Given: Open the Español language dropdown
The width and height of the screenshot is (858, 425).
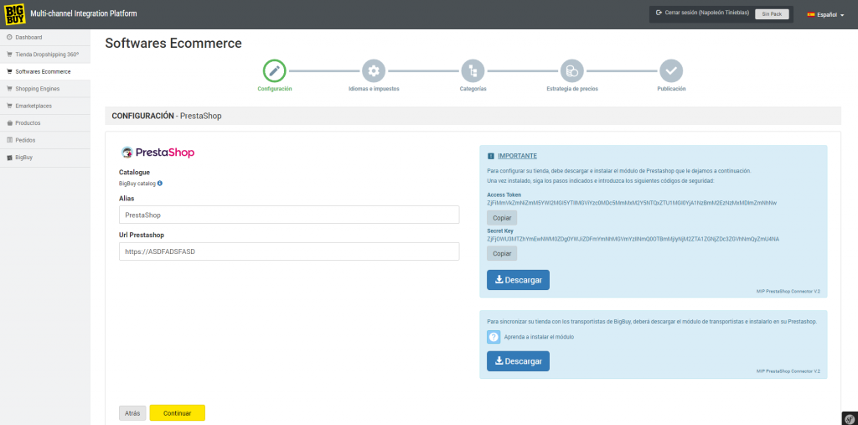Looking at the screenshot, I should pyautogui.click(x=824, y=14).
